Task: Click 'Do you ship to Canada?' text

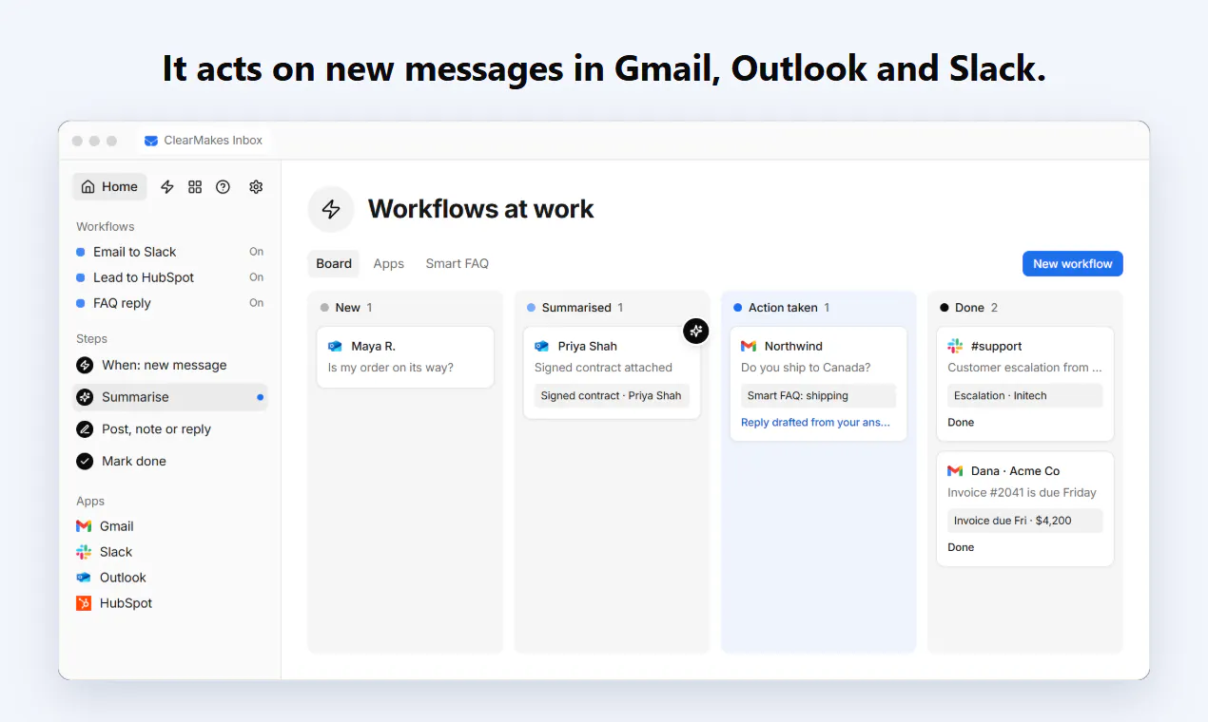Action: pyautogui.click(x=806, y=368)
